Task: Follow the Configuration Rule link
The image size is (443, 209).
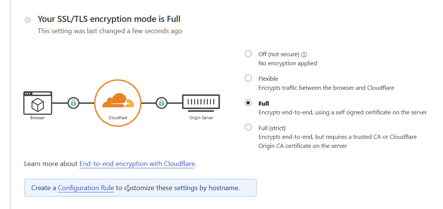Action: 86,187
